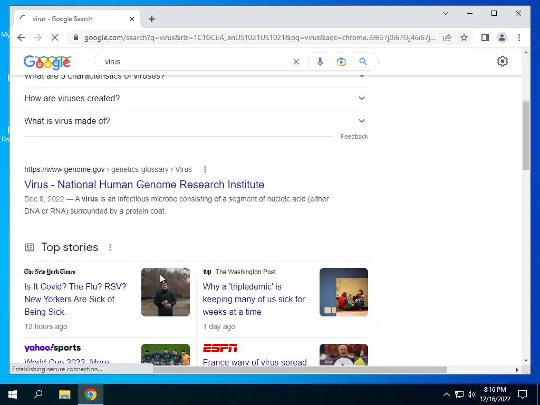
Task: View site info via the padlock icon
Action: [x=76, y=37]
